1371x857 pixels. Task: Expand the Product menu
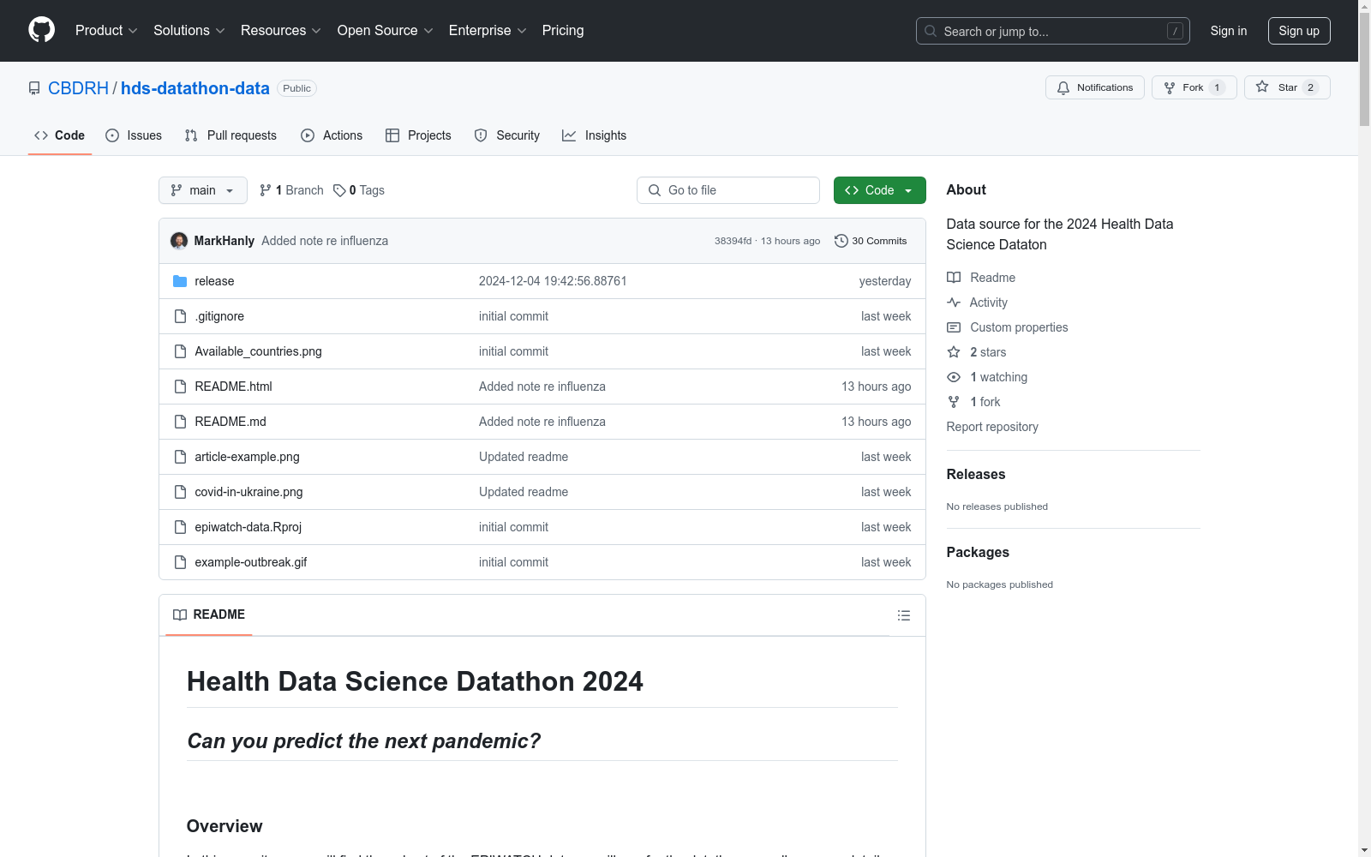tap(105, 31)
